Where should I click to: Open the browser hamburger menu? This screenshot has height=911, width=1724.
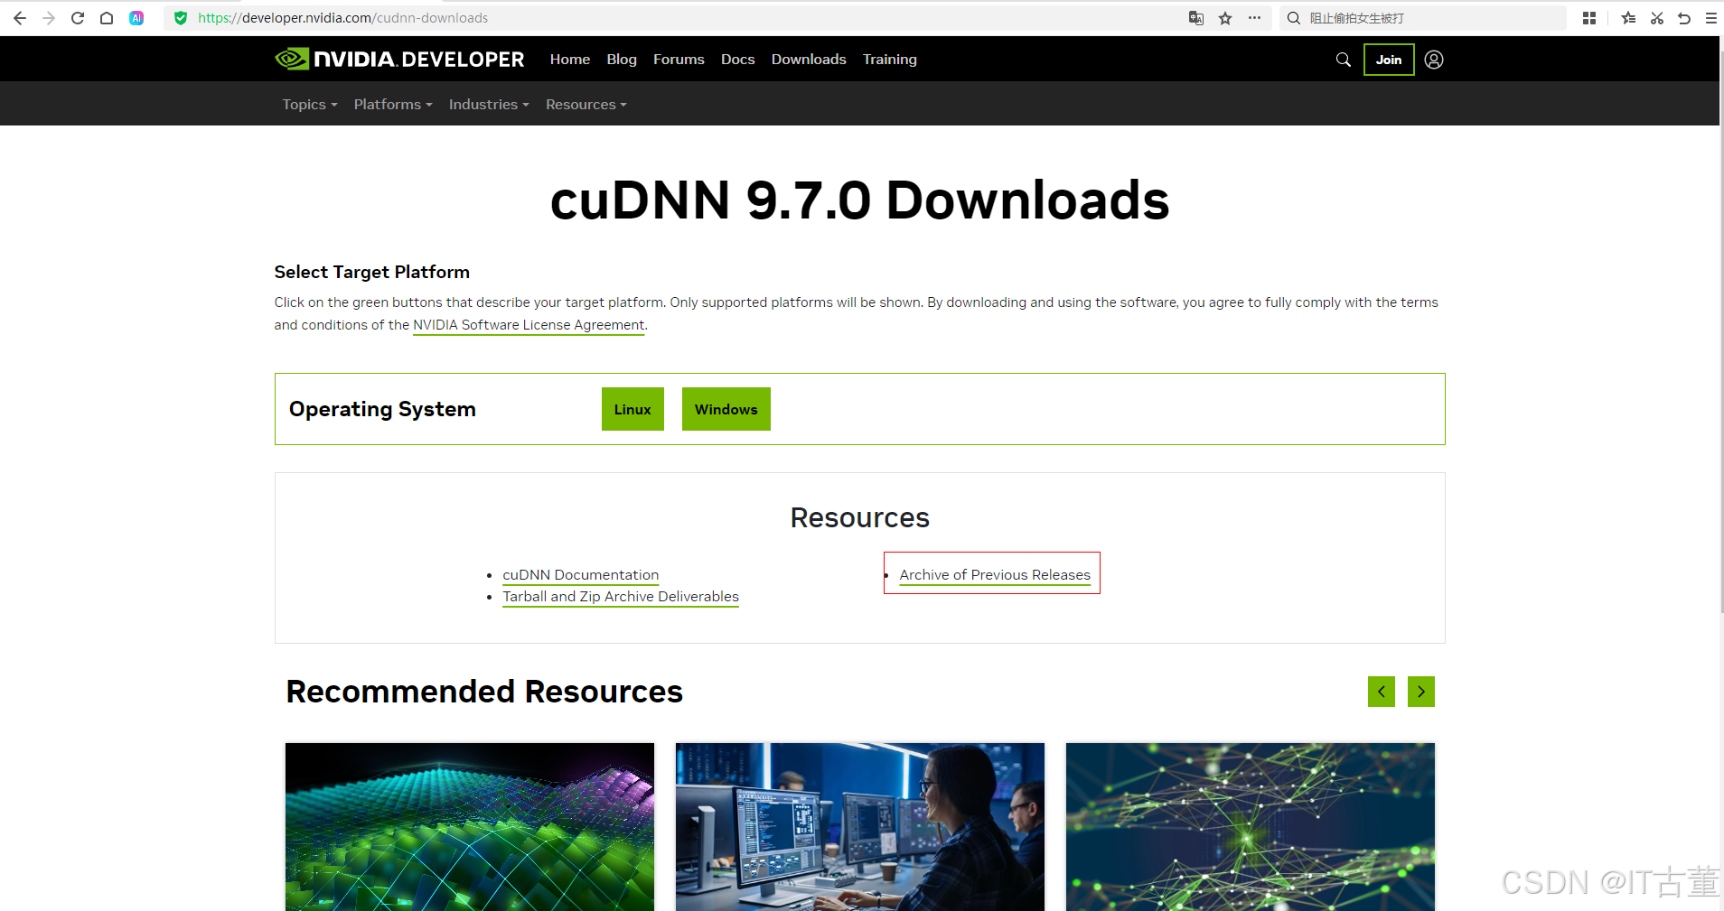click(1711, 18)
